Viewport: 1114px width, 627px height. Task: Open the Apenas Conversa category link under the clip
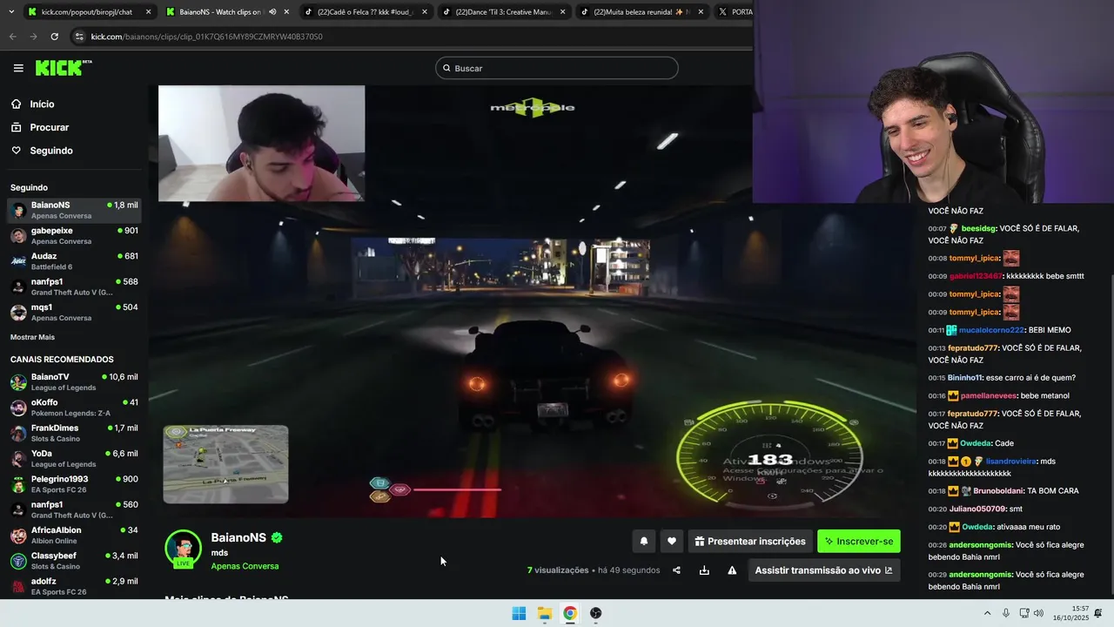245,566
